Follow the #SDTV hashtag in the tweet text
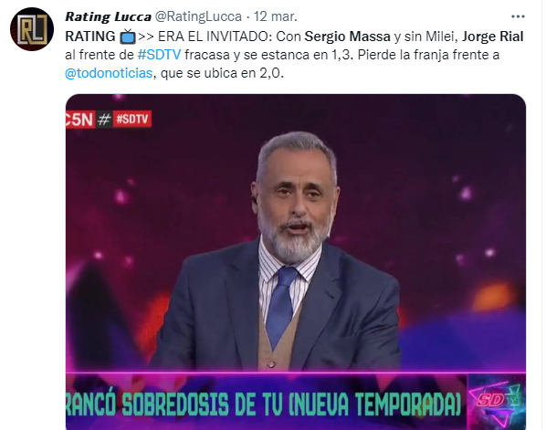This screenshot has height=430, width=546. click(160, 55)
